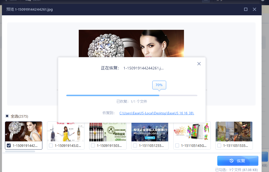Maximize the preview window
Screen dimensions: 269x172
pos(246,9)
